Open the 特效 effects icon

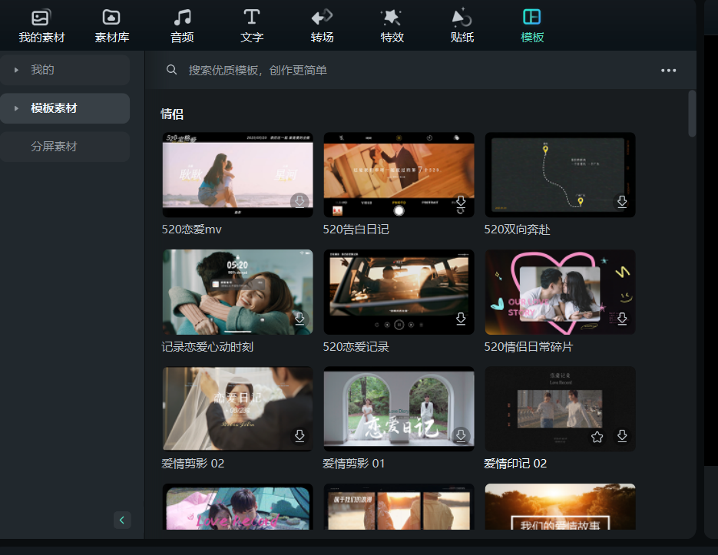[392, 18]
